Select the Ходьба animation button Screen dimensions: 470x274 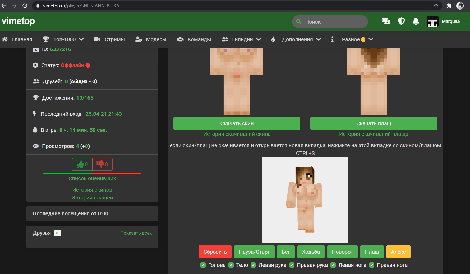pos(311,252)
